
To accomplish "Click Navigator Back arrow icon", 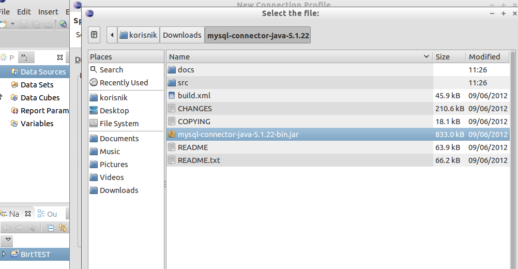I will tap(7, 228).
